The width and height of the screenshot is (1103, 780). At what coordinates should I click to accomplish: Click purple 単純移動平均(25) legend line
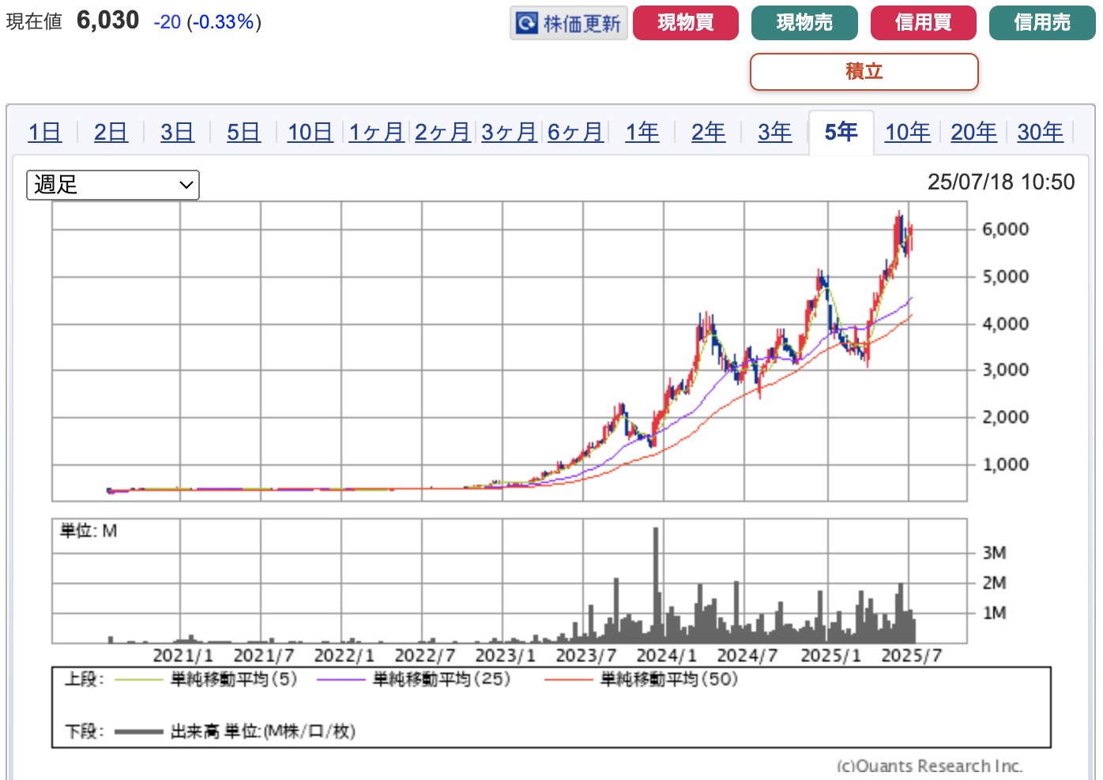tap(341, 680)
